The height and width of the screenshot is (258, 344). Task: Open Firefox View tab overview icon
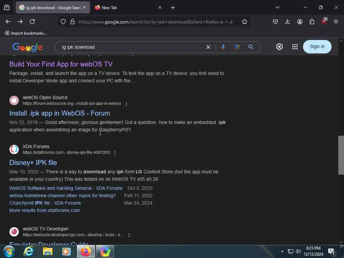pyautogui.click(x=7, y=7)
